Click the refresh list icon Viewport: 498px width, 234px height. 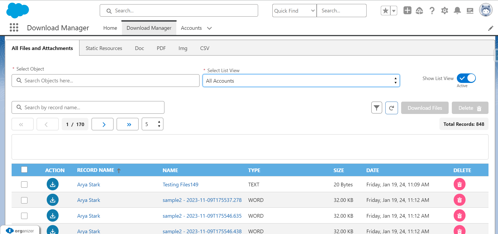[x=391, y=108]
